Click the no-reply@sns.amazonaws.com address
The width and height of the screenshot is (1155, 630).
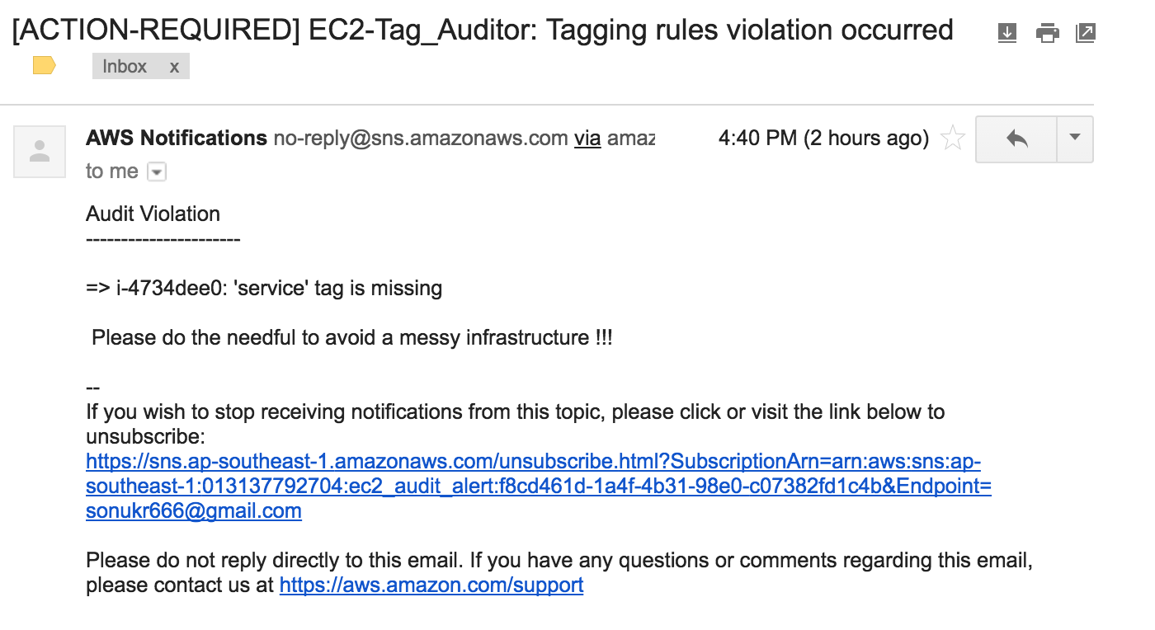(x=421, y=138)
